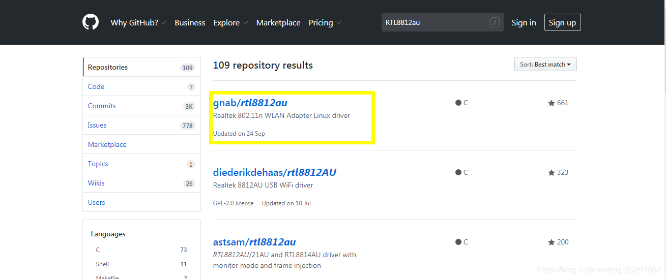The image size is (666, 279).
Task: Click the 109 repositories count badge
Action: coord(188,68)
